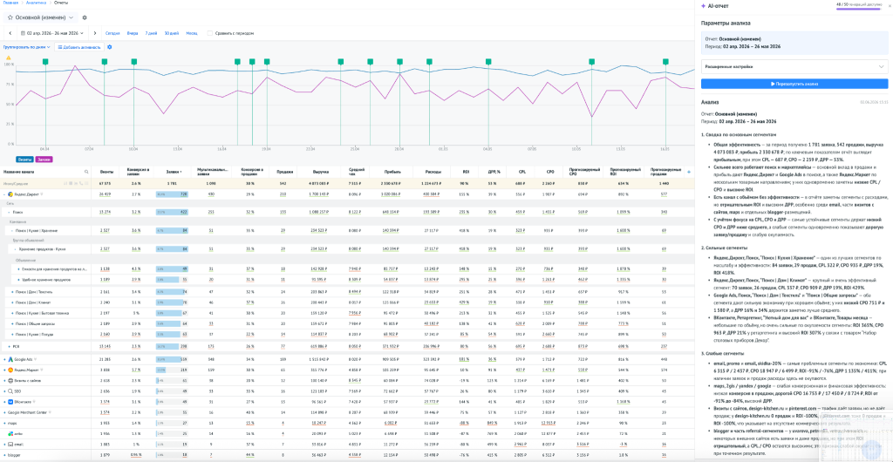Go to previous date period arrow
This screenshot has height=462, width=893.
10,33
